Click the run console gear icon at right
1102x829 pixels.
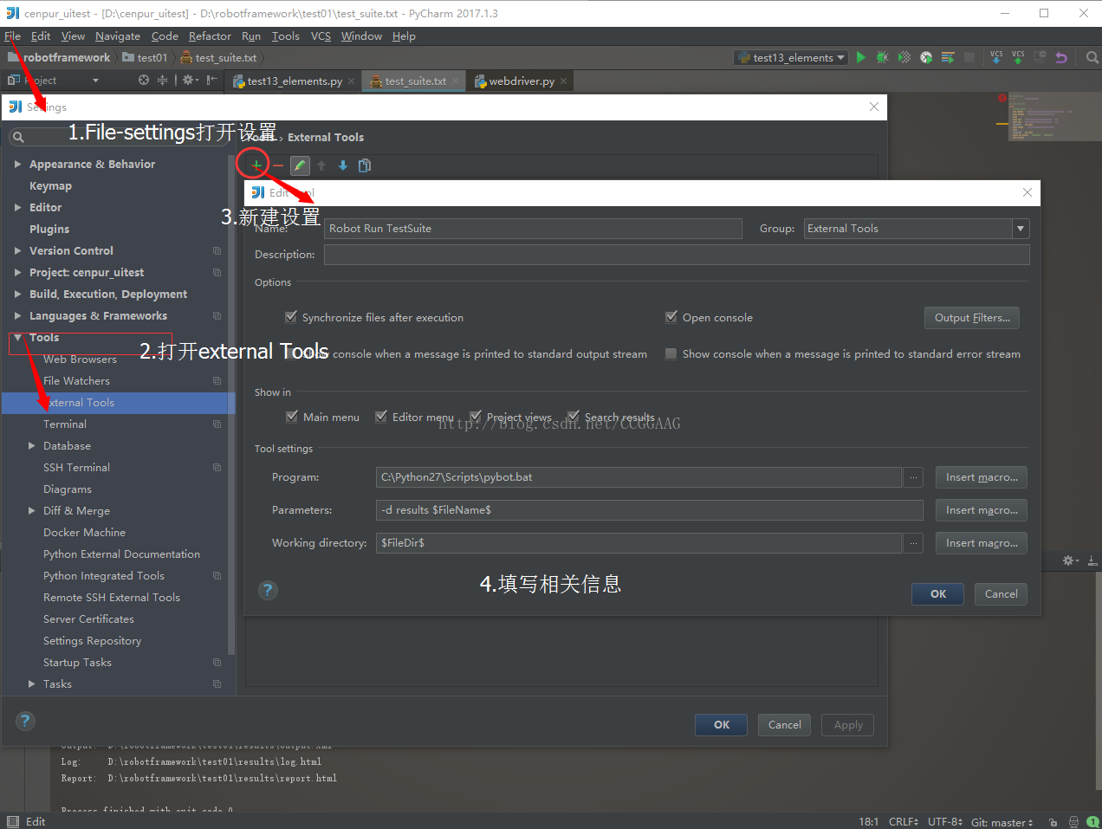1070,560
